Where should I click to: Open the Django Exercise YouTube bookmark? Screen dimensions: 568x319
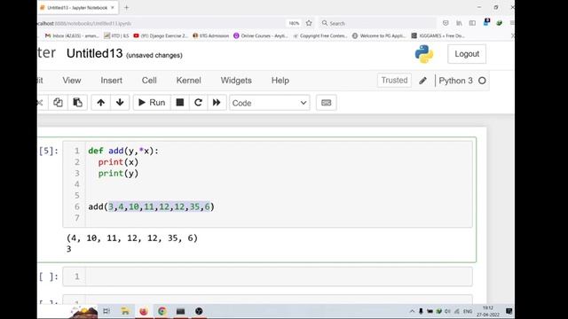pyautogui.click(x=161, y=35)
